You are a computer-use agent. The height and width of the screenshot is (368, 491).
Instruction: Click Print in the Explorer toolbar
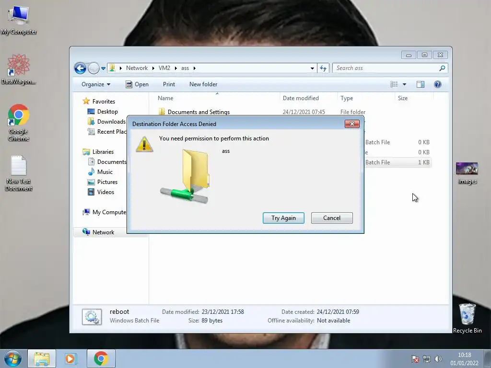point(169,84)
